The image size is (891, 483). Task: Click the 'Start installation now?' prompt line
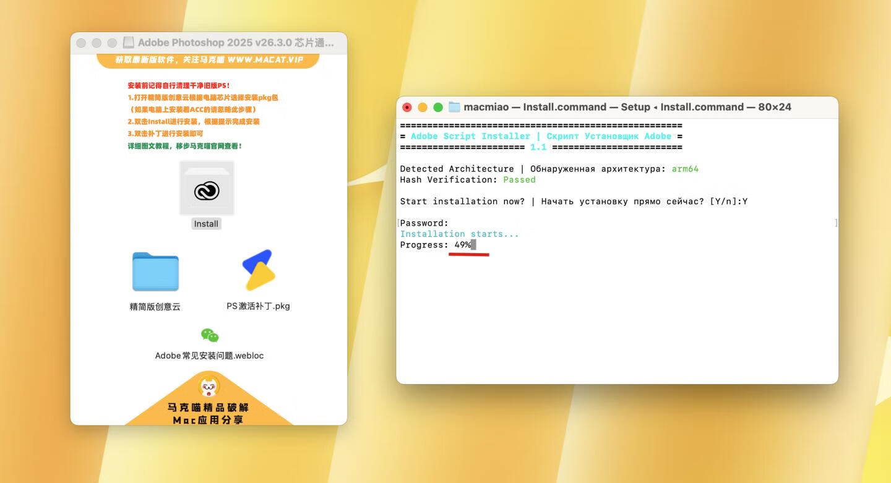coord(574,202)
